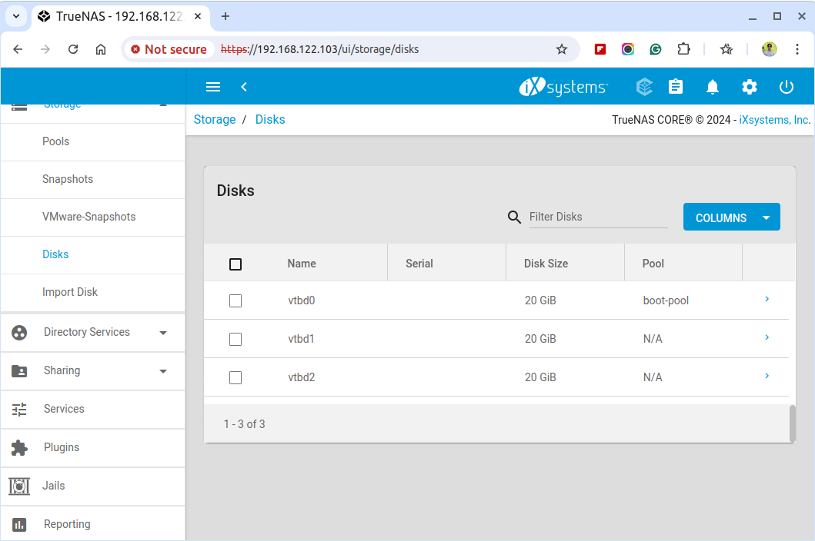Open the task manager clipboard icon
The image size is (815, 541).
(x=676, y=87)
